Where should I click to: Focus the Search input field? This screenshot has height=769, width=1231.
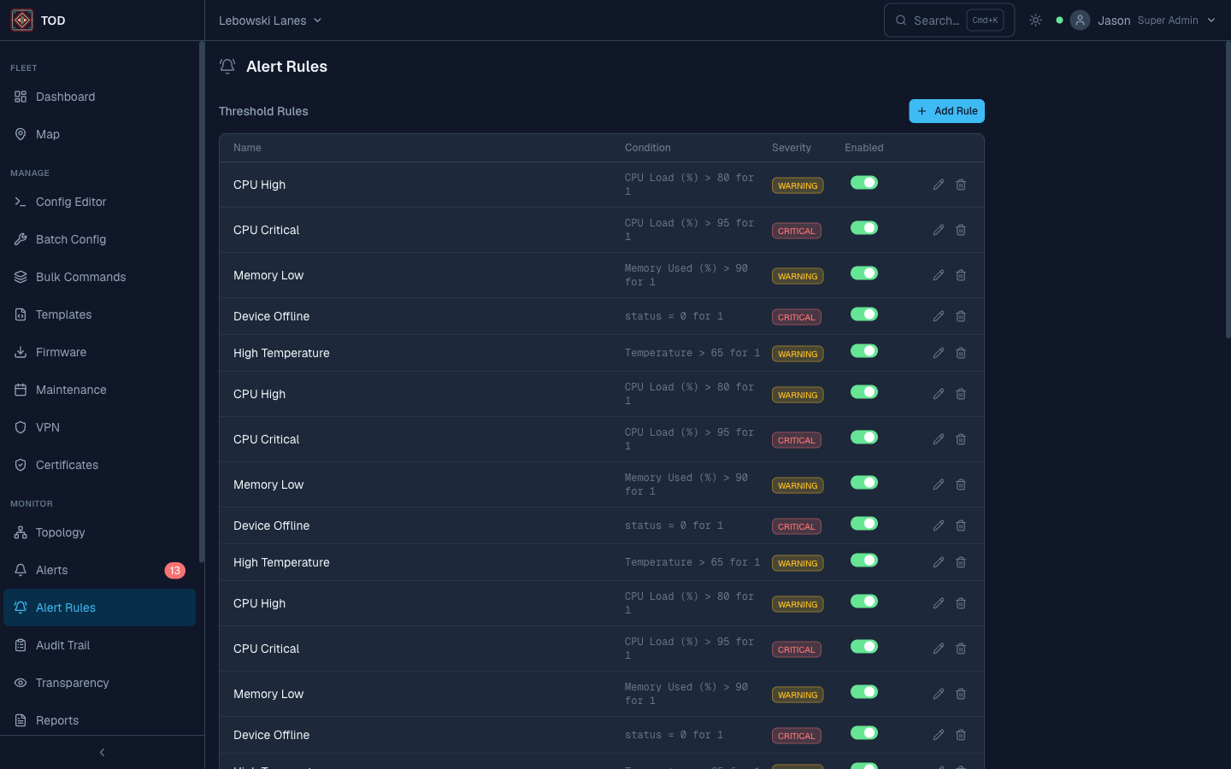pyautogui.click(x=935, y=21)
